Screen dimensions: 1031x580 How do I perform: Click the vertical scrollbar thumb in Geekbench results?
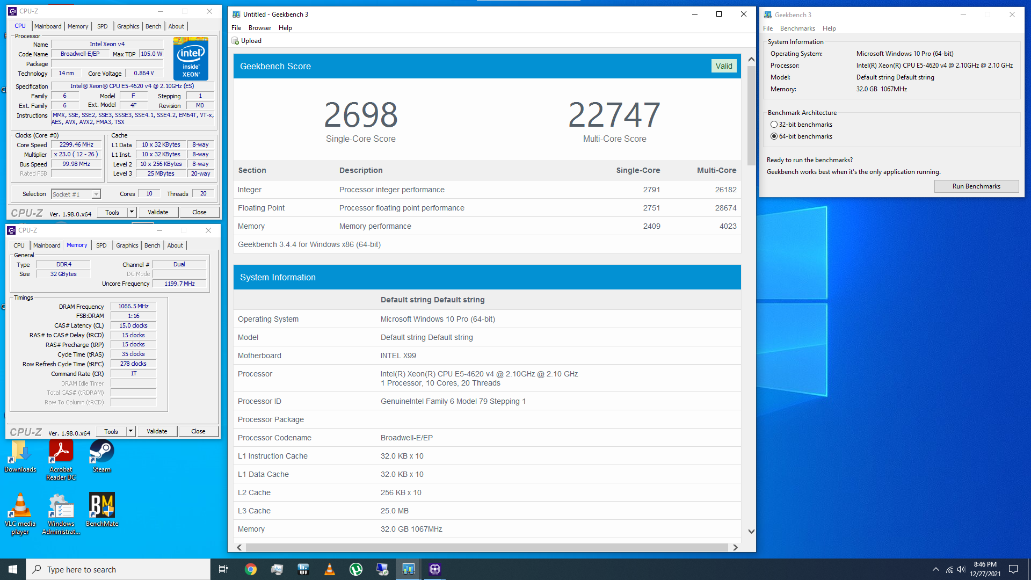point(751,115)
